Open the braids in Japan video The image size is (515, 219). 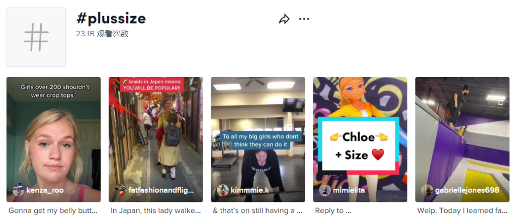pos(156,139)
